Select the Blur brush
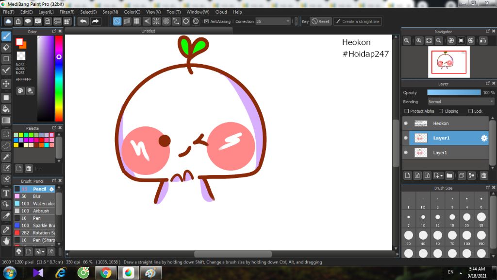This screenshot has height=280, width=497. 34,196
